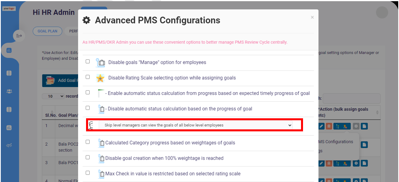
Task: Open the people group sidebar icon
Action: tap(9, 91)
